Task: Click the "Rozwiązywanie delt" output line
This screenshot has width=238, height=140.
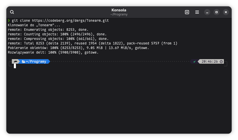Action: click(x=53, y=52)
